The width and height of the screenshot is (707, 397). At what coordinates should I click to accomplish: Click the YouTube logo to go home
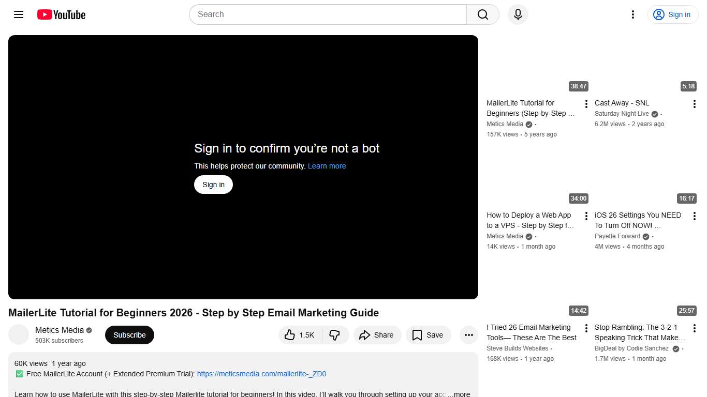coord(61,14)
